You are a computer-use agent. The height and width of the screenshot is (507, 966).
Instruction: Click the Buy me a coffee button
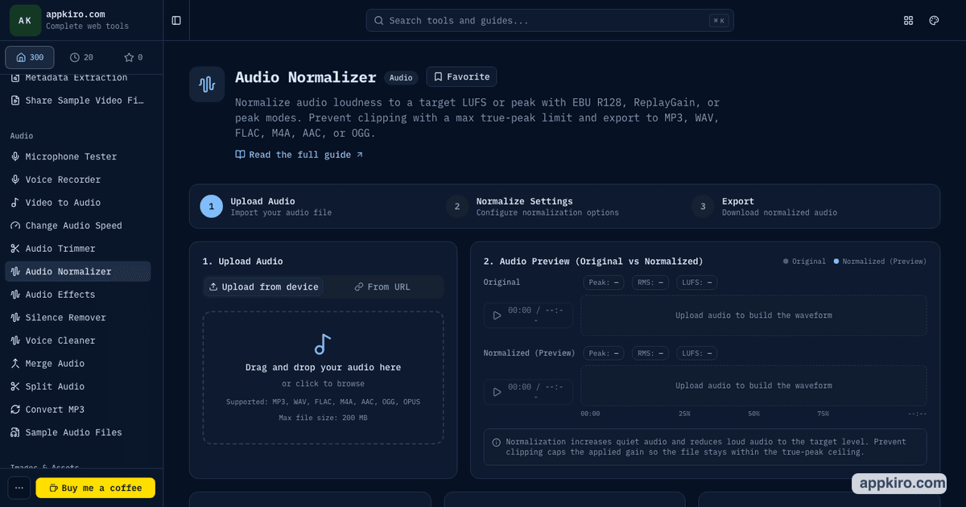pos(95,488)
